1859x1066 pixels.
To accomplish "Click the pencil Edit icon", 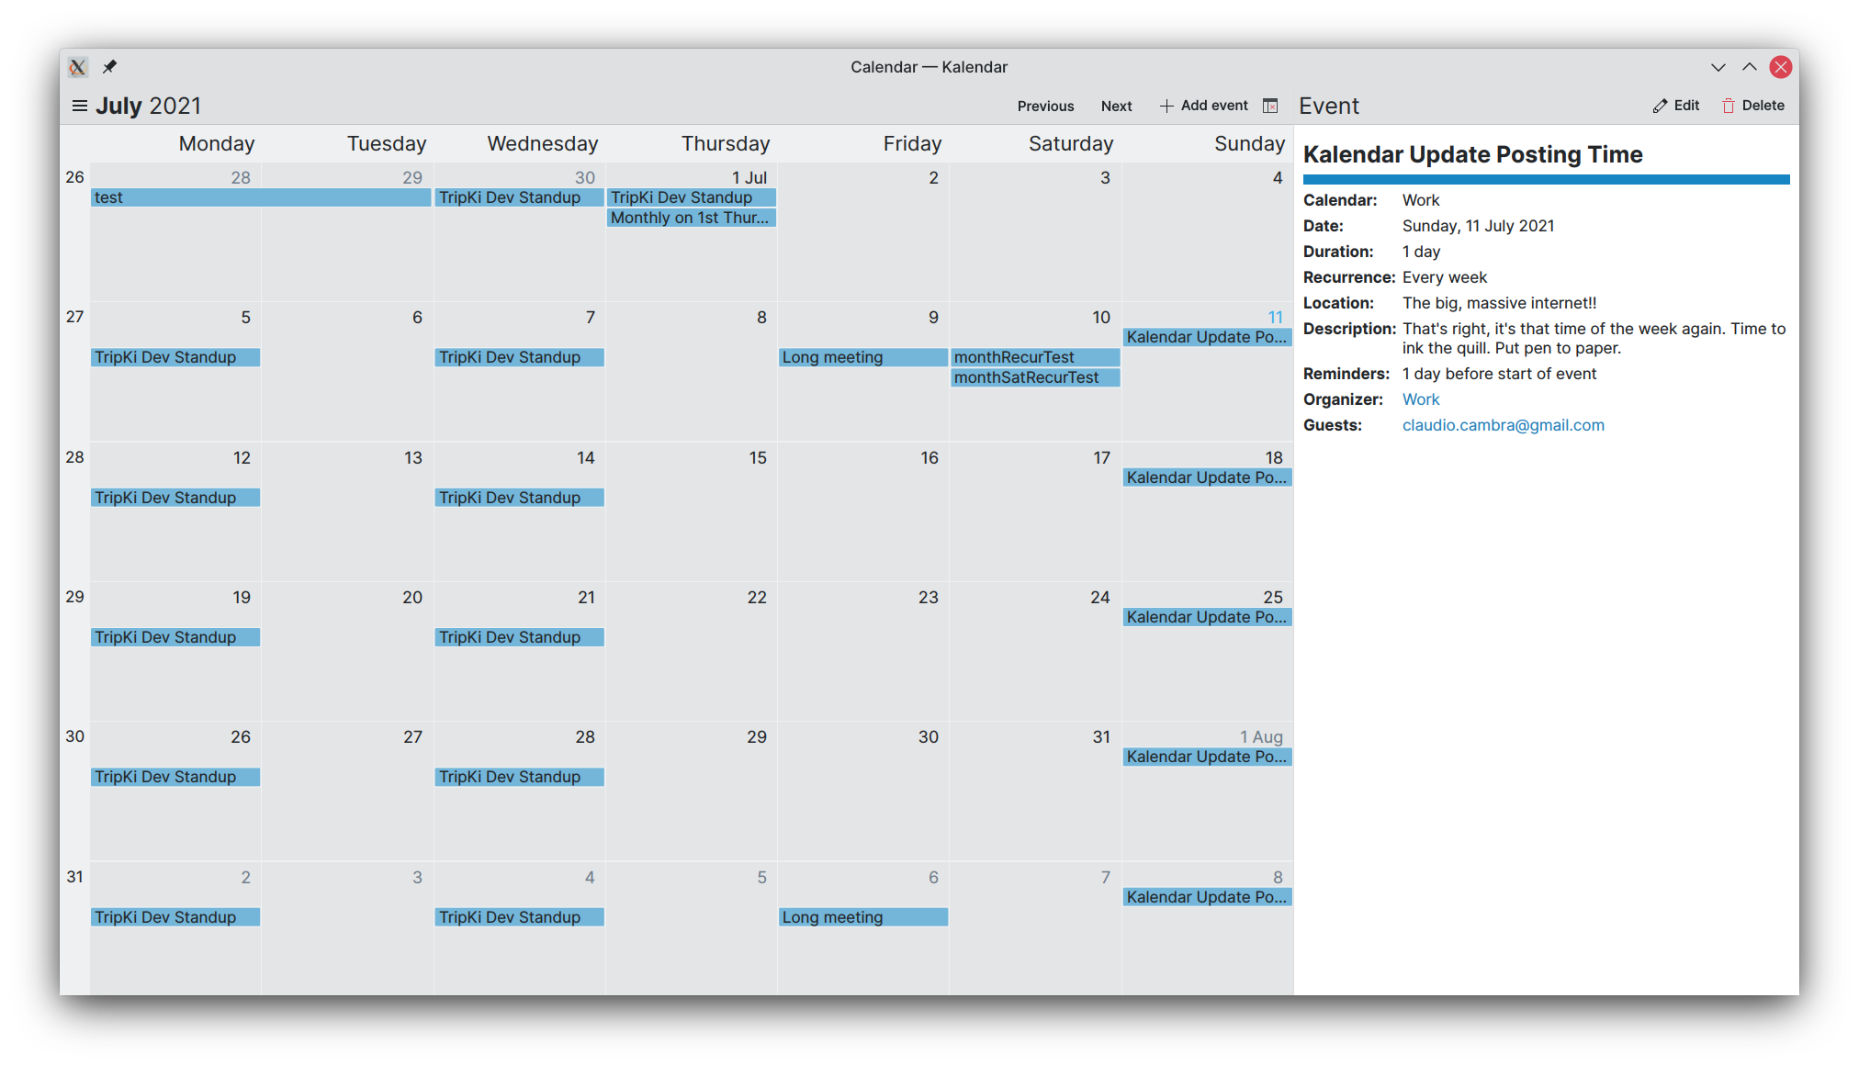I will (x=1660, y=107).
